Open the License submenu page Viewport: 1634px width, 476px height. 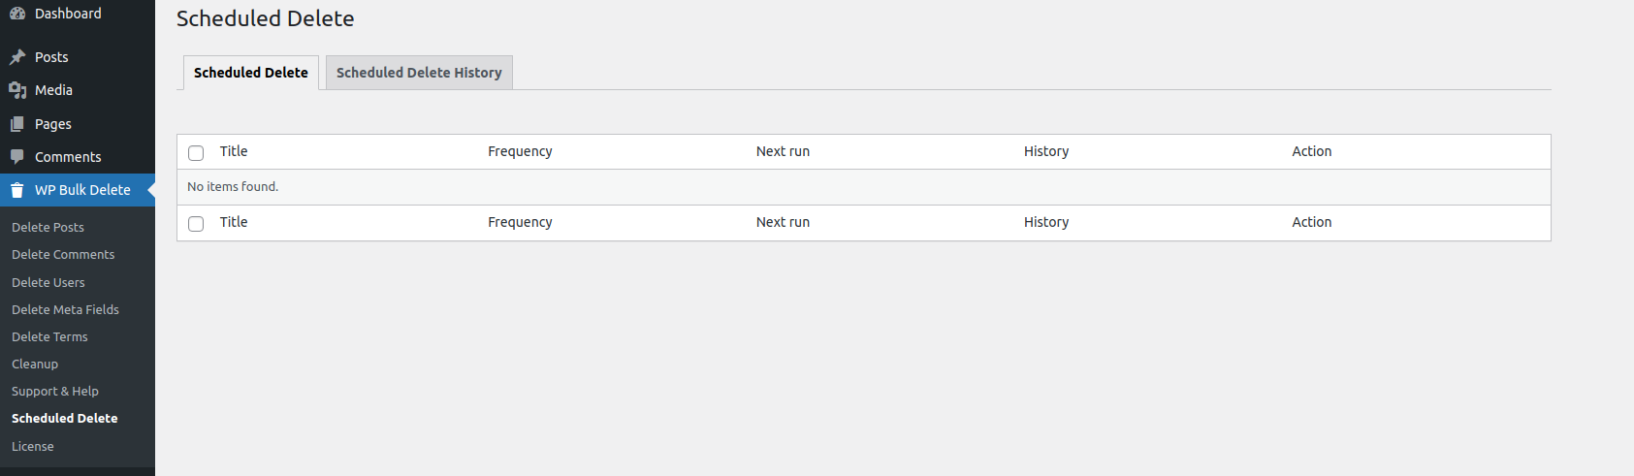coord(33,446)
